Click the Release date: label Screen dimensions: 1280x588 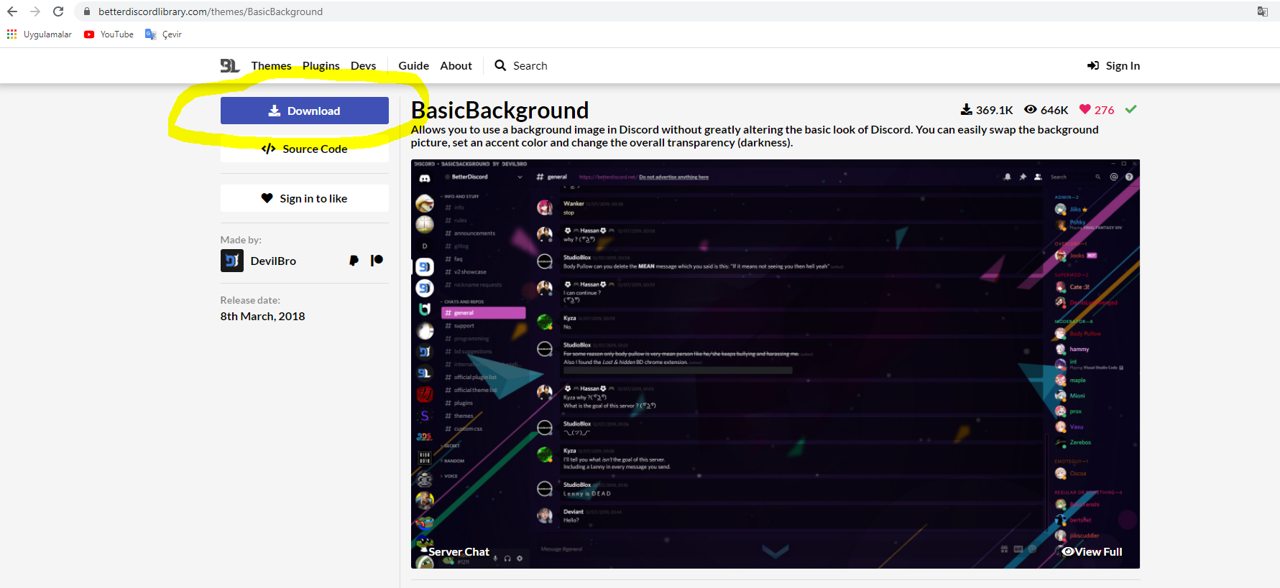click(250, 300)
